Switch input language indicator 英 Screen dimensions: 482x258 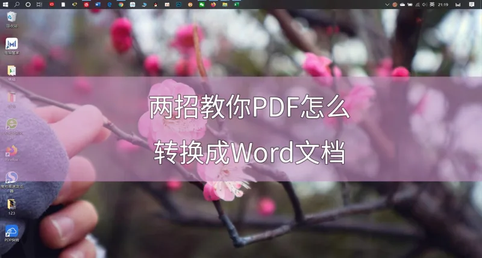(x=432, y=5)
